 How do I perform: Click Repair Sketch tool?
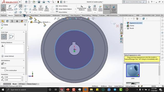[89, 8]
